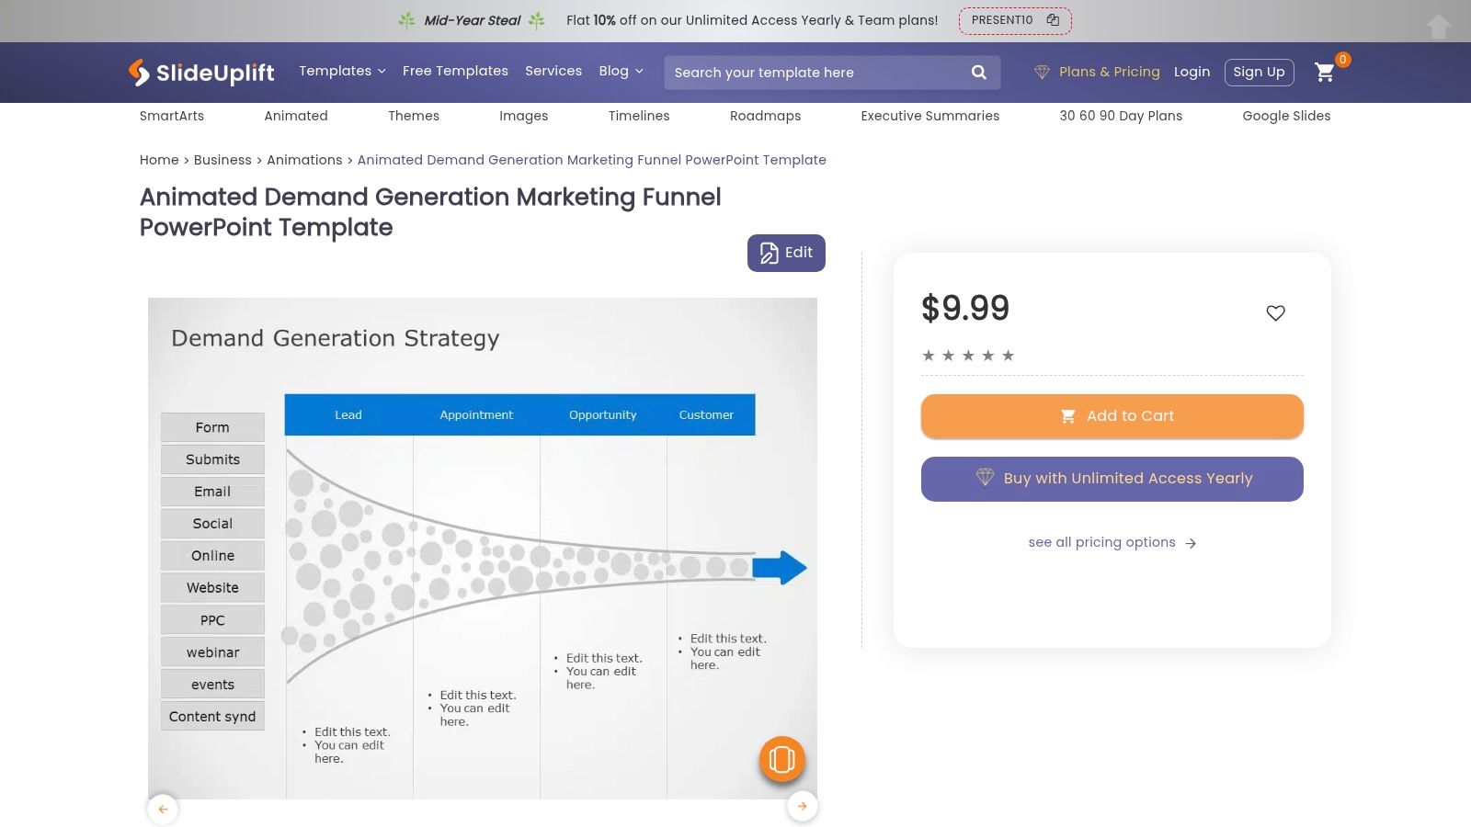
Task: Click the search template input field
Action: click(x=814, y=73)
